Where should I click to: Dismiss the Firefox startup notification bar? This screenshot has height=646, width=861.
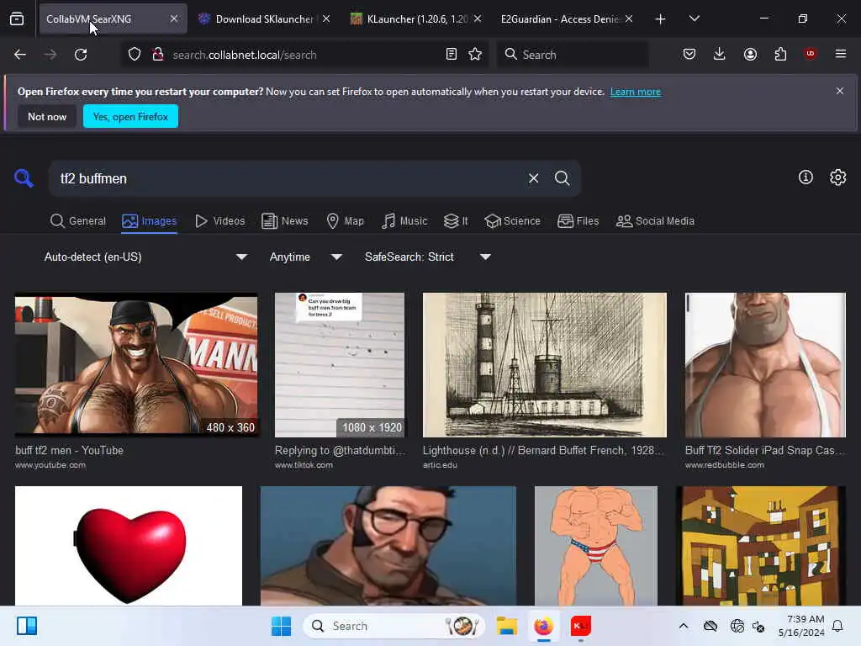(840, 91)
